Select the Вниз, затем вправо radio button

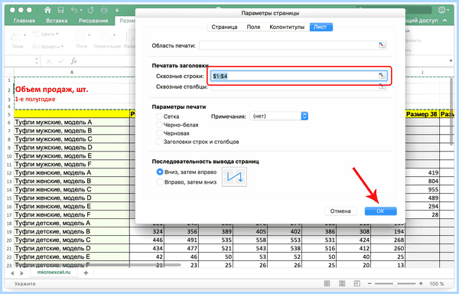(160, 172)
